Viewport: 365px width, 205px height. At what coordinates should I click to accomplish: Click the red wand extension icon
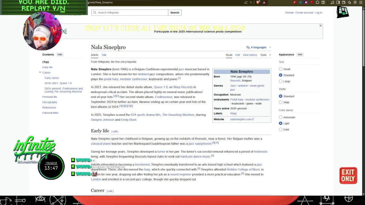[x=295, y=2]
